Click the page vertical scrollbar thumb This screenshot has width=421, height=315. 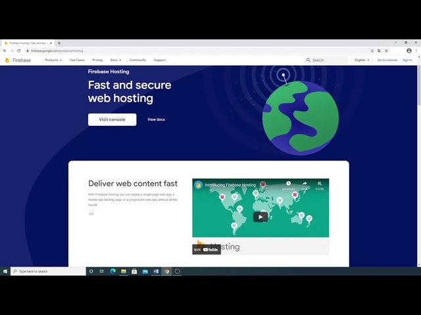pos(419,85)
